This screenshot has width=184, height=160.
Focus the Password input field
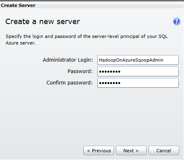pyautogui.click(x=138, y=71)
